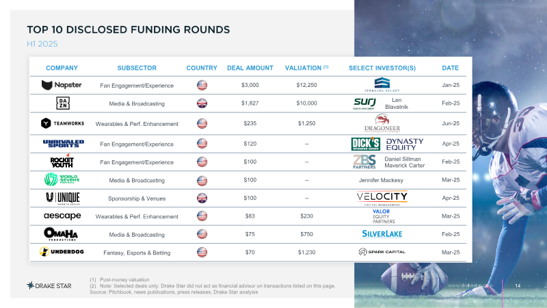This screenshot has height=308, width=547.
Task: Click the VALUATION column header
Action: pos(306,68)
